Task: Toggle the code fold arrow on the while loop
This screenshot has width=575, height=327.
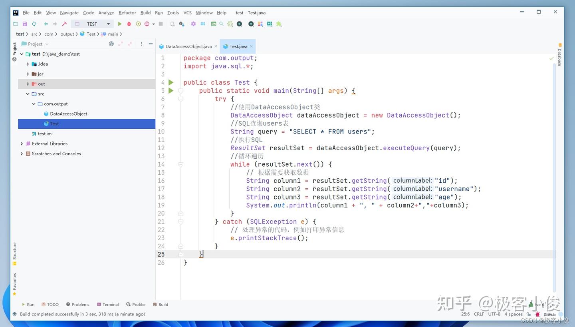Action: tap(180, 164)
